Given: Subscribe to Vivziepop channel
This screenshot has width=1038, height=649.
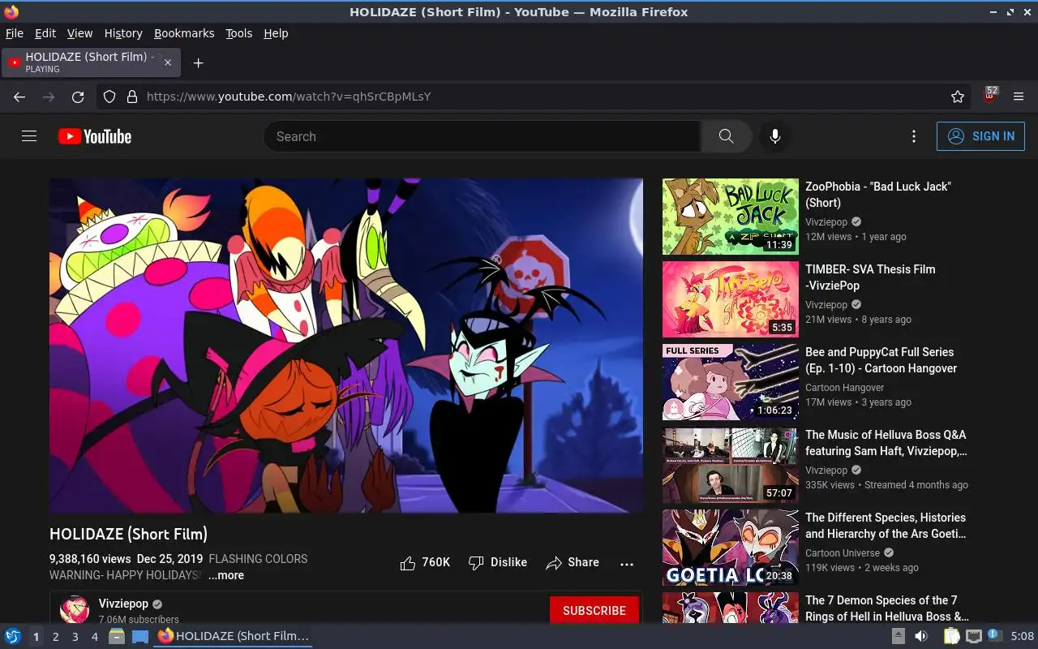Looking at the screenshot, I should coord(594,610).
